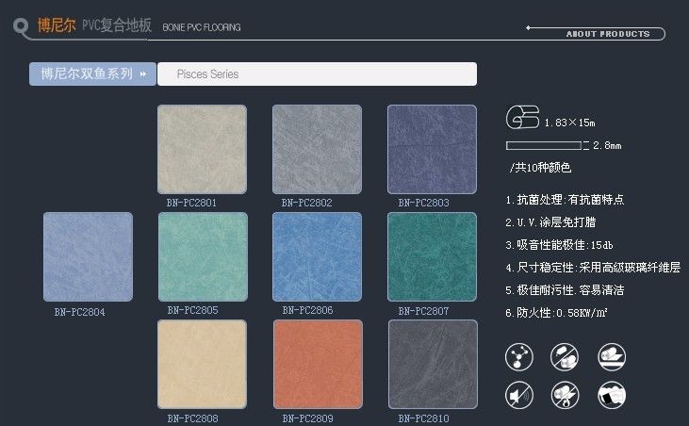This screenshot has height=426, width=689.
Task: Select the light blue BN-PC2804 swatch
Action: (x=88, y=256)
